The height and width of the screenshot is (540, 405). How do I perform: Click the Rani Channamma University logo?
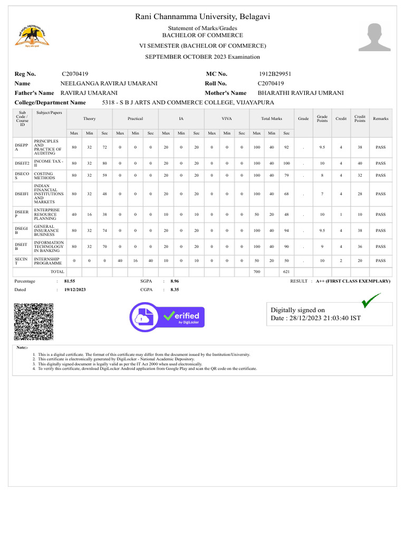point(32,36)
